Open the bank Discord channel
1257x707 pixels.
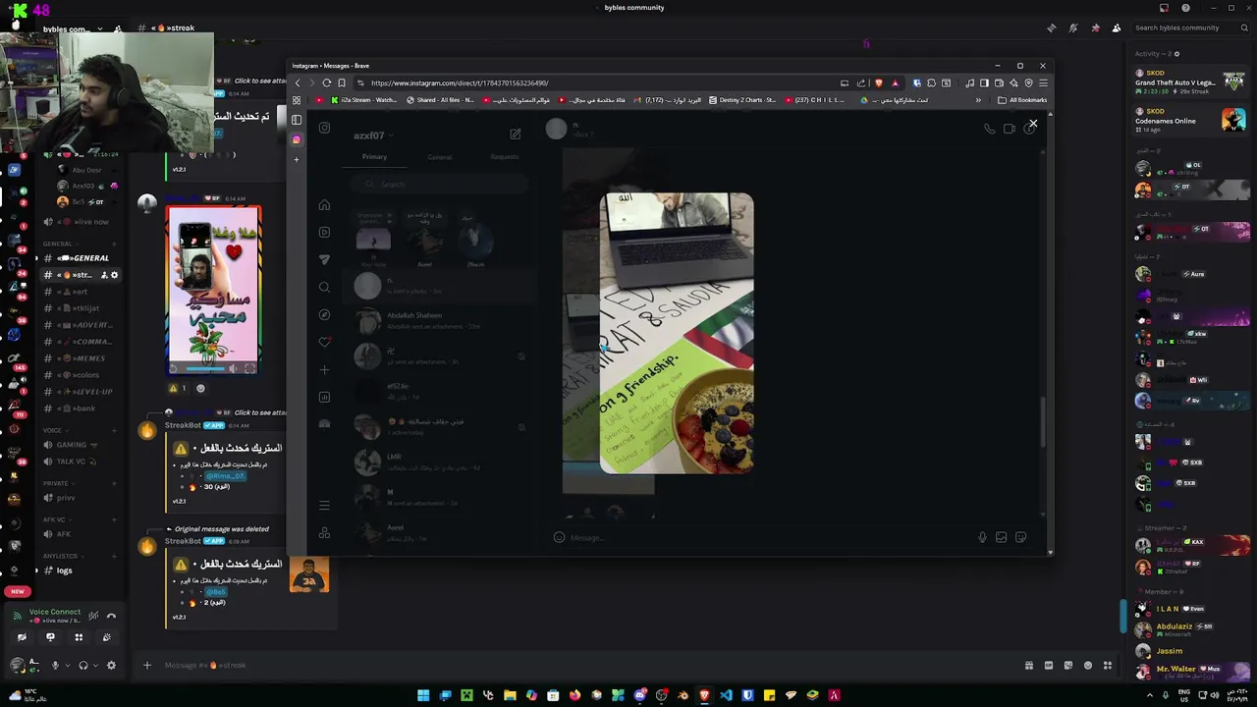click(x=79, y=408)
